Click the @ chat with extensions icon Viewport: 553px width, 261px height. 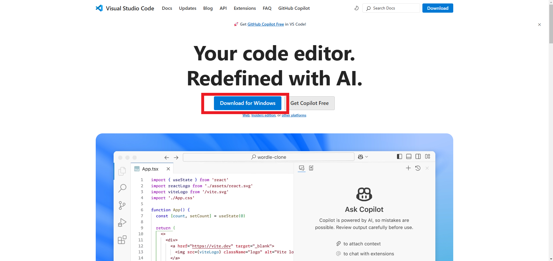click(338, 254)
